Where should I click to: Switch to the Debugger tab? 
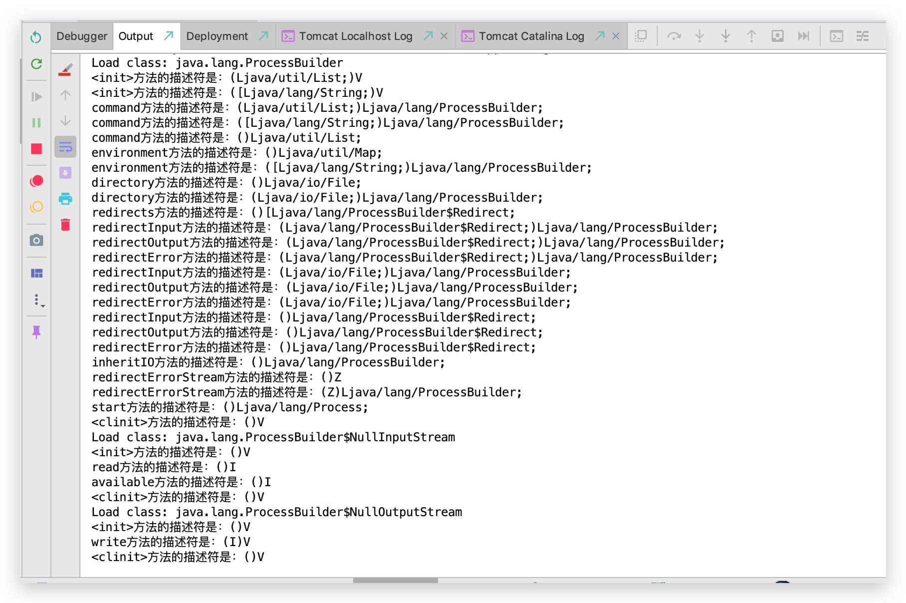[x=81, y=36]
